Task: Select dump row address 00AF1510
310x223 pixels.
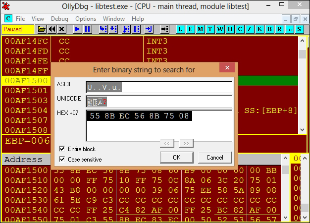Action: tap(26, 180)
